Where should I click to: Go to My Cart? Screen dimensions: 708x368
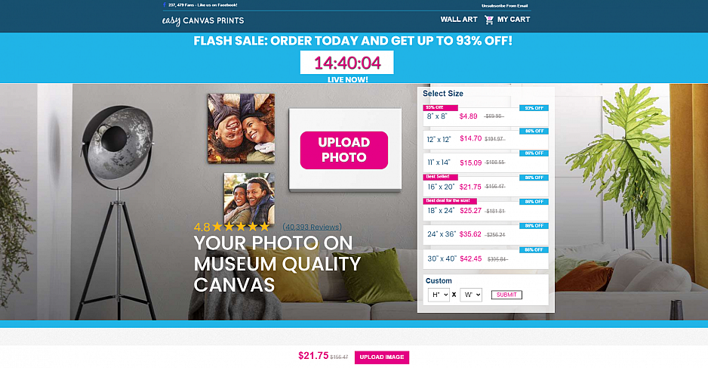[513, 20]
